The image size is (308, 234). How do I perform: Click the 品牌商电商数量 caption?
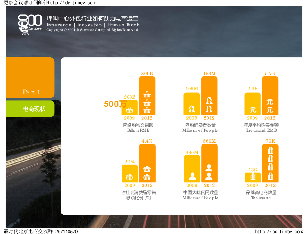tap(261, 192)
